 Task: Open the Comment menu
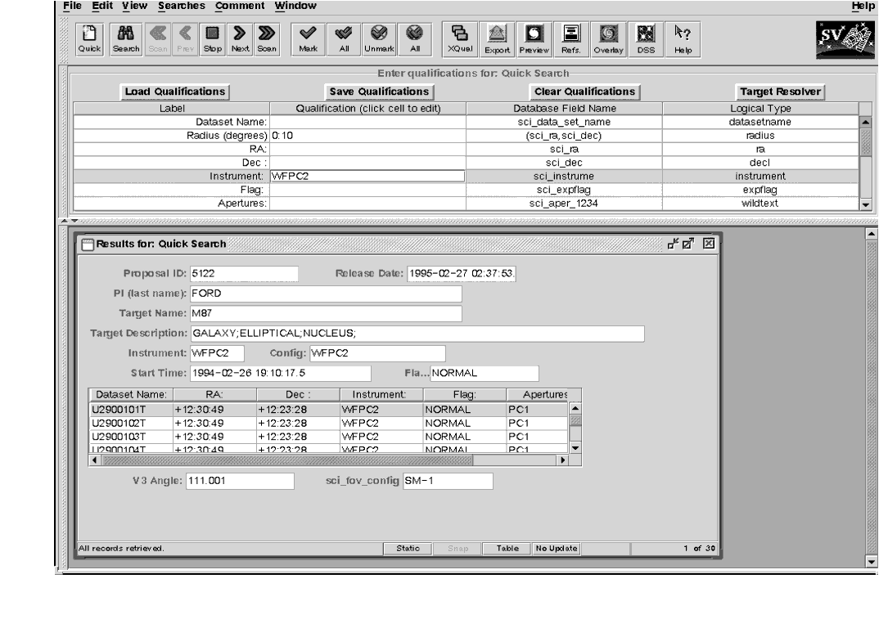pos(240,6)
